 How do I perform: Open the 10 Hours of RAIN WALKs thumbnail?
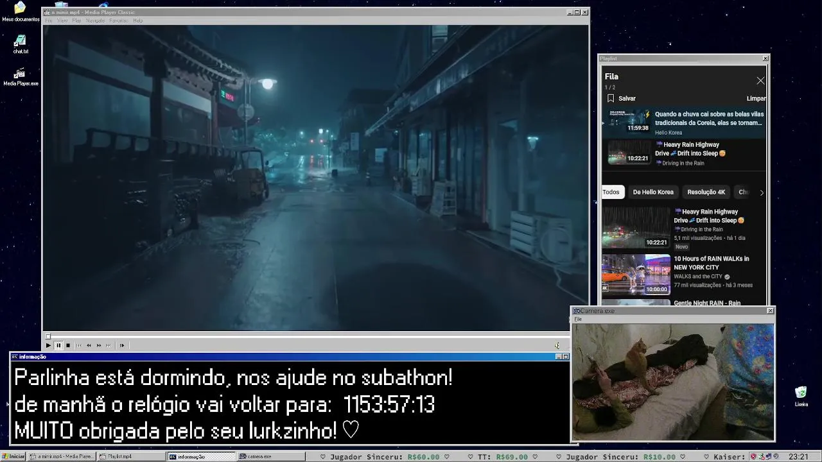click(x=636, y=275)
